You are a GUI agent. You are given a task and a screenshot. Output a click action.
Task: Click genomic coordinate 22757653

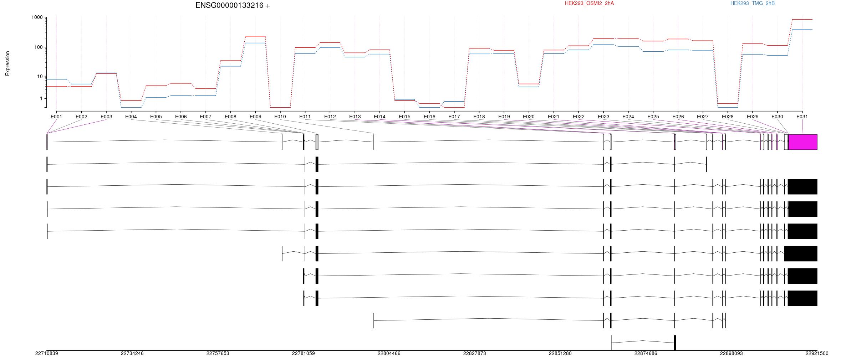coord(218,353)
